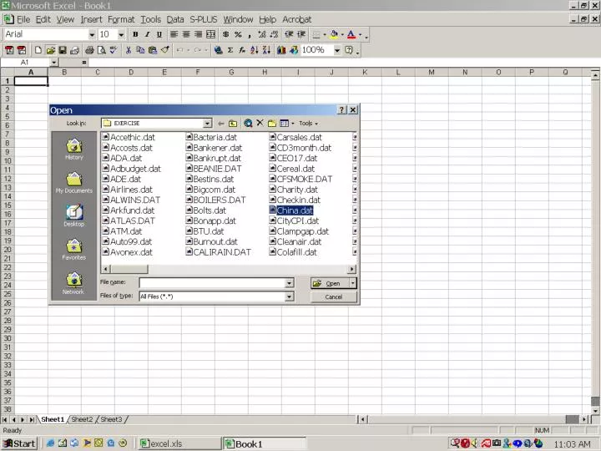The image size is (601, 451).
Task: Expand the Files of type dropdown
Action: click(290, 296)
